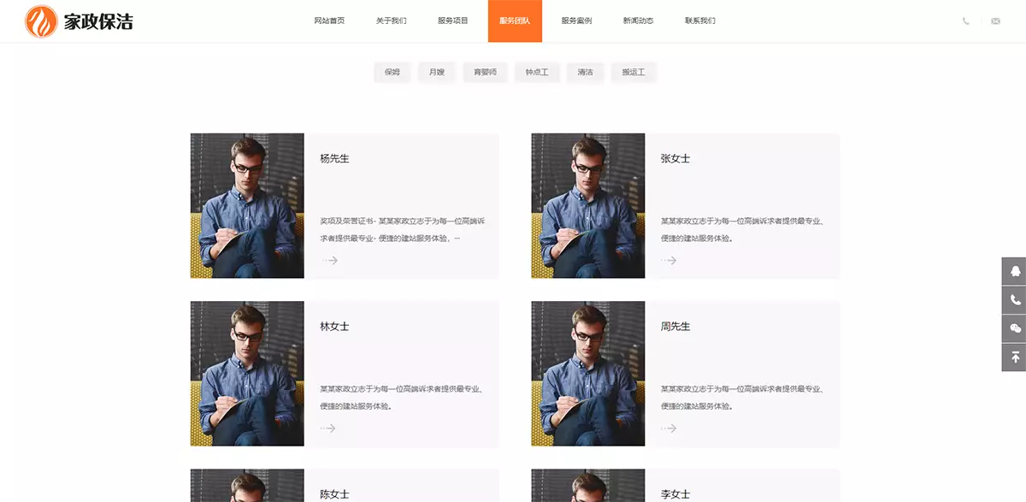This screenshot has height=502, width=1026.
Task: Toggle the 清洁 filter tag
Action: 585,72
